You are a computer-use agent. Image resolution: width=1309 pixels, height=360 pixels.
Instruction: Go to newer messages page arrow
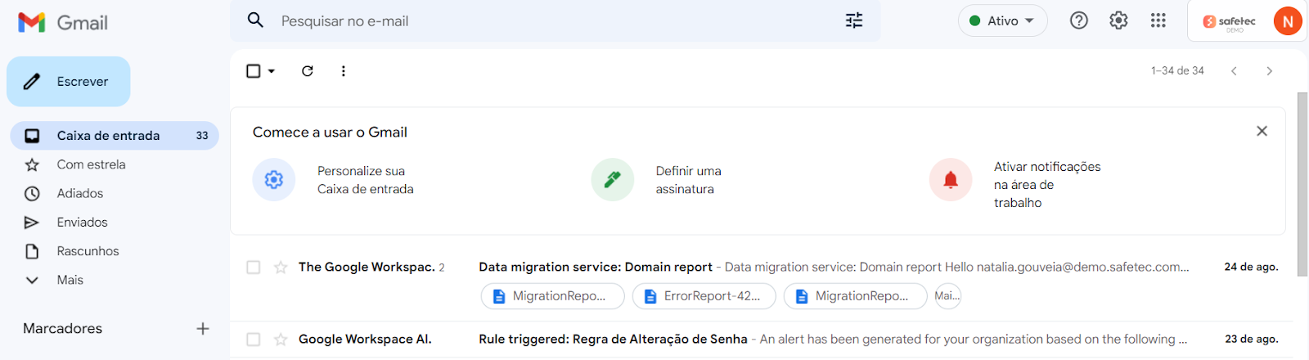tap(1234, 71)
